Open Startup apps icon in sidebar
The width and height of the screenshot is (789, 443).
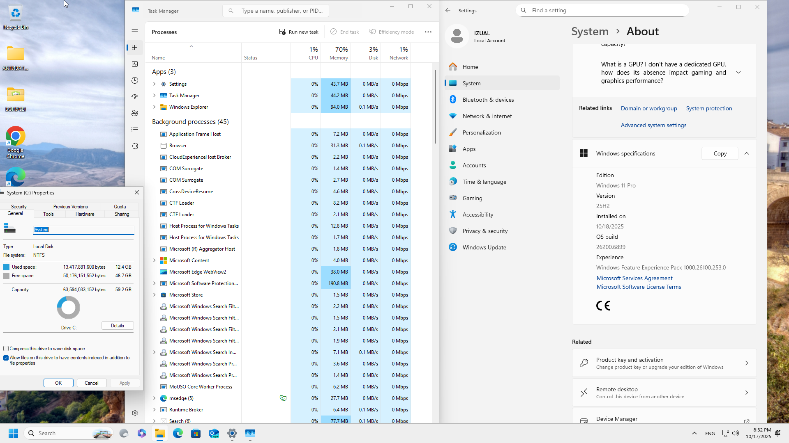(x=135, y=97)
